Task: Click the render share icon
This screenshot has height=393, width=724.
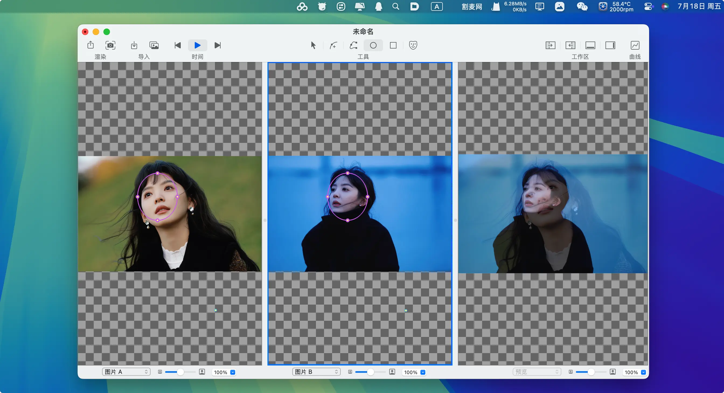Action: (x=90, y=45)
